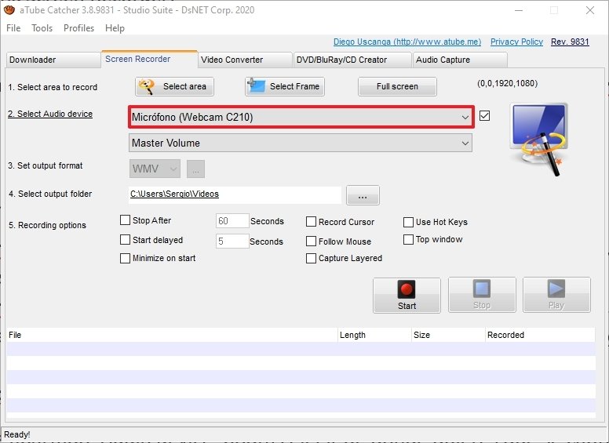Enable Record Cursor option
The height and width of the screenshot is (443, 609).
point(311,222)
